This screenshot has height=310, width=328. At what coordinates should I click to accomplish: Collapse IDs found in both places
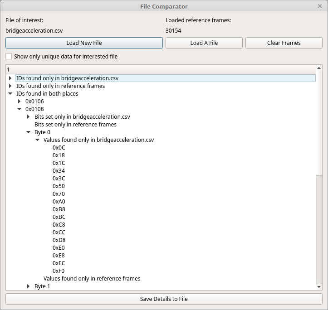point(10,94)
